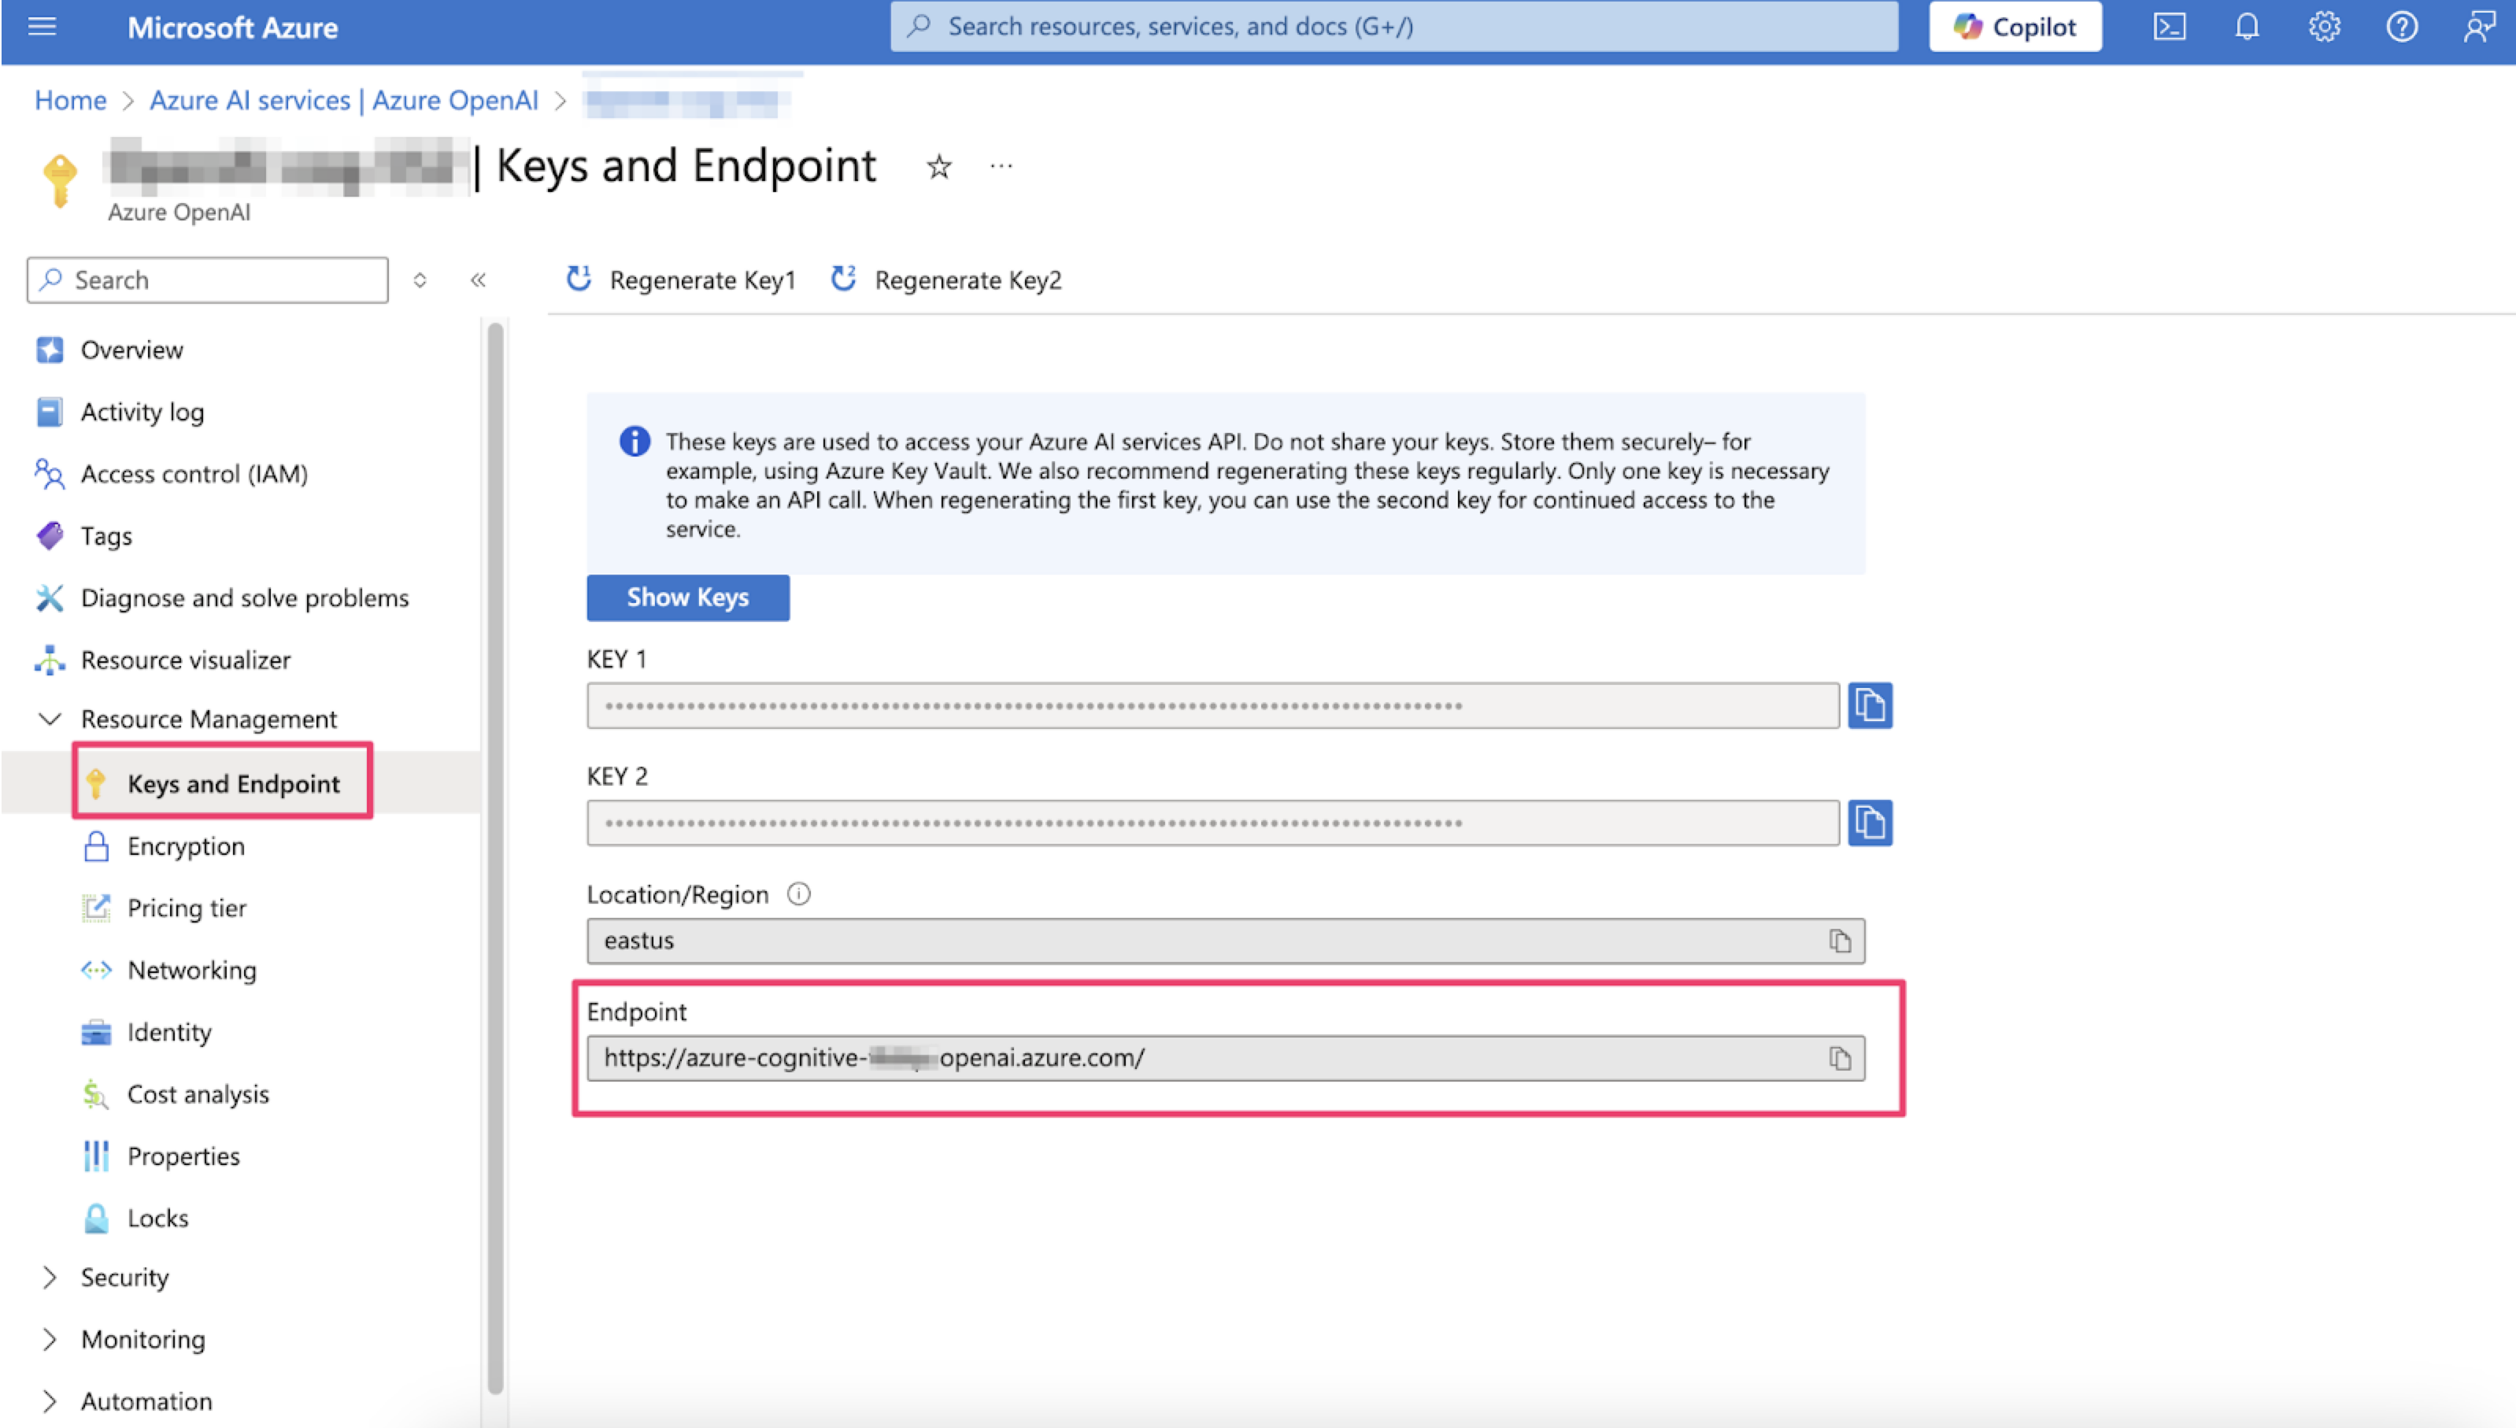Show Location/Region info tooltip icon
Screen dimensions: 2516x1428
[798, 893]
